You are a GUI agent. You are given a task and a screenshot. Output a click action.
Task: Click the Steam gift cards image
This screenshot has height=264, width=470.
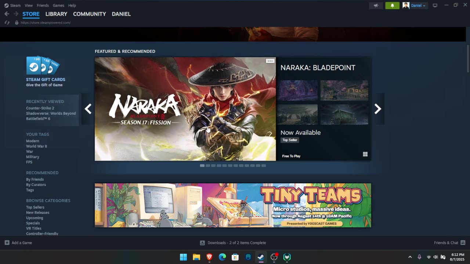tap(43, 65)
